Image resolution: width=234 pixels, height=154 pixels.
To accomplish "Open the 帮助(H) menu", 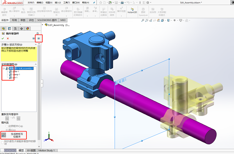I will 85,3.
